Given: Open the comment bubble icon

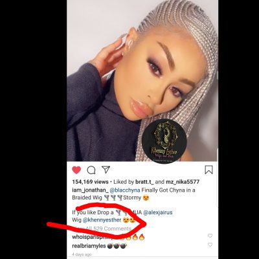Looking at the screenshot, I should 91,170.
